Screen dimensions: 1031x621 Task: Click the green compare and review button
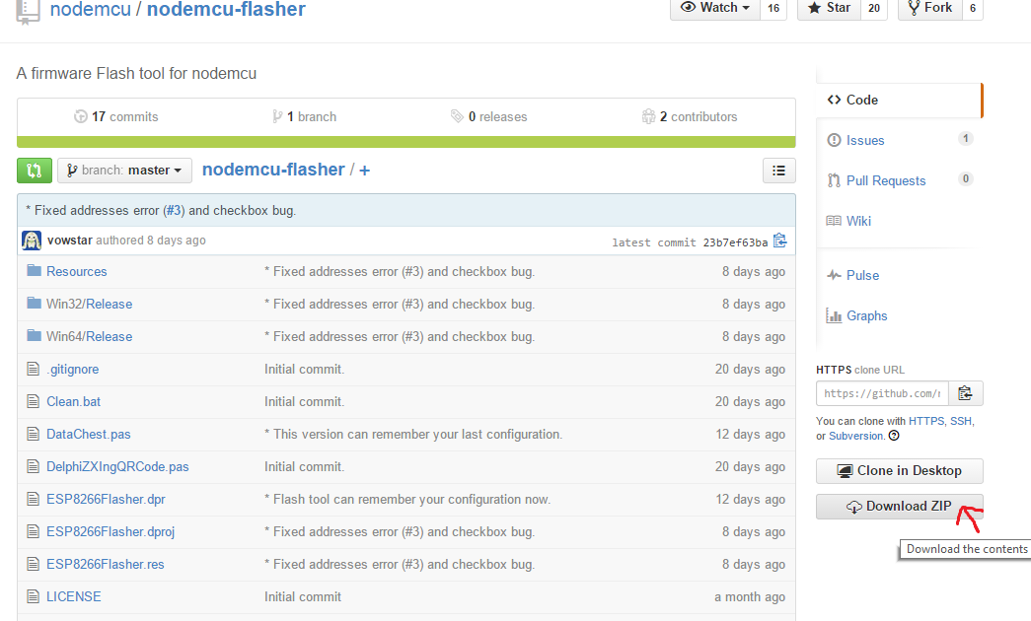click(34, 171)
